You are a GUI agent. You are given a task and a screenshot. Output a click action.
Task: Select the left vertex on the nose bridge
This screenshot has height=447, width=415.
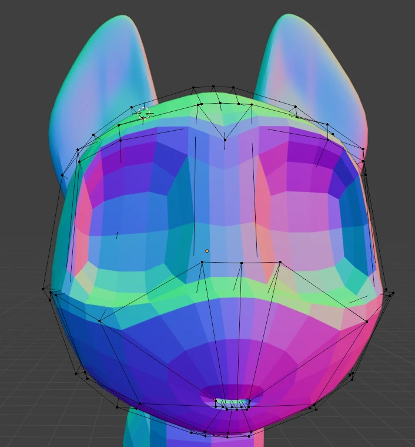click(202, 262)
